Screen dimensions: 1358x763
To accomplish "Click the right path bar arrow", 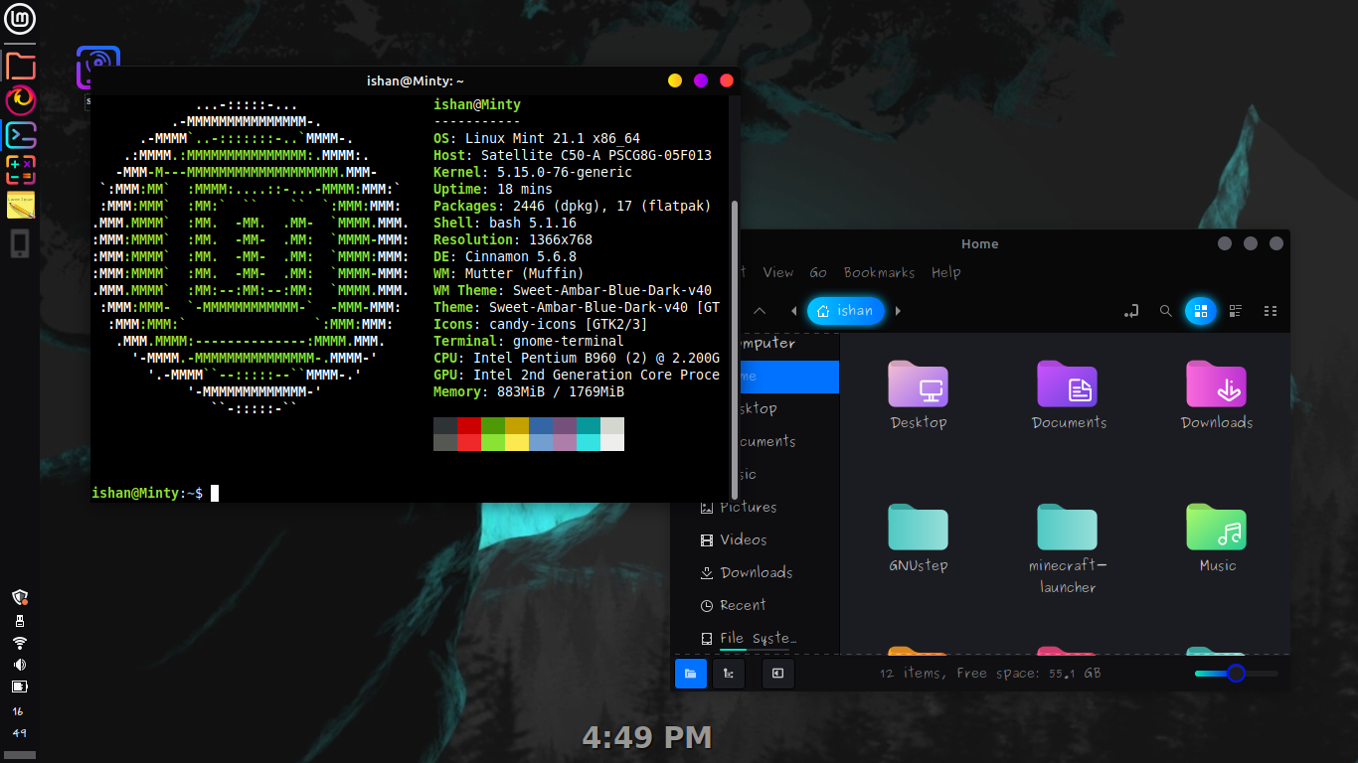I will (x=898, y=311).
